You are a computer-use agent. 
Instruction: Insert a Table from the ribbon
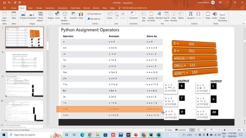tap(14, 16)
